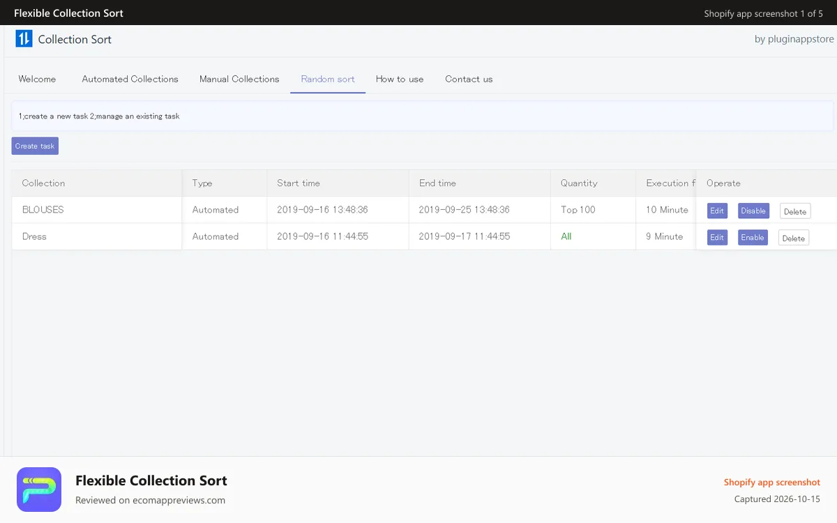Screen dimensions: 837x523
Task: Open the Contact us tab
Action: (x=469, y=79)
